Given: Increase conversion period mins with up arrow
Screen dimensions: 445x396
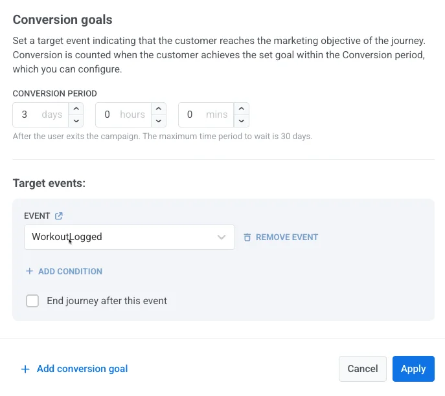Looking at the screenshot, I should [x=242, y=109].
